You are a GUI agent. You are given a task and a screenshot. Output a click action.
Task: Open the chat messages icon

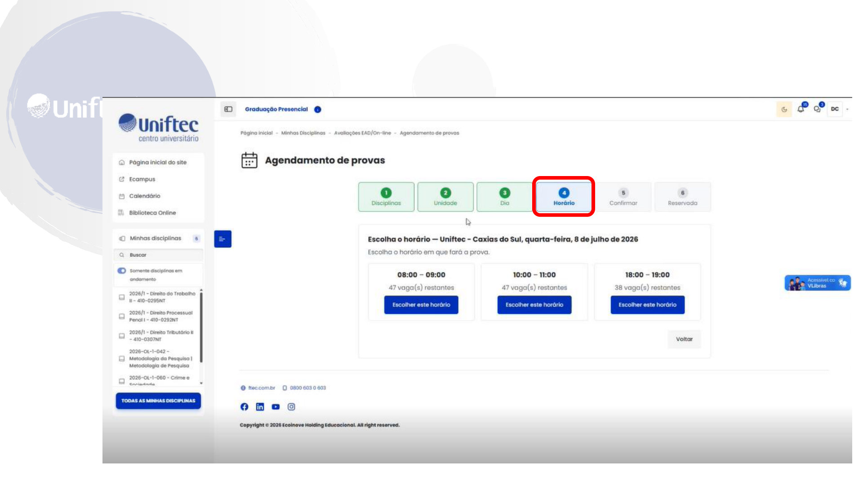[x=818, y=109]
